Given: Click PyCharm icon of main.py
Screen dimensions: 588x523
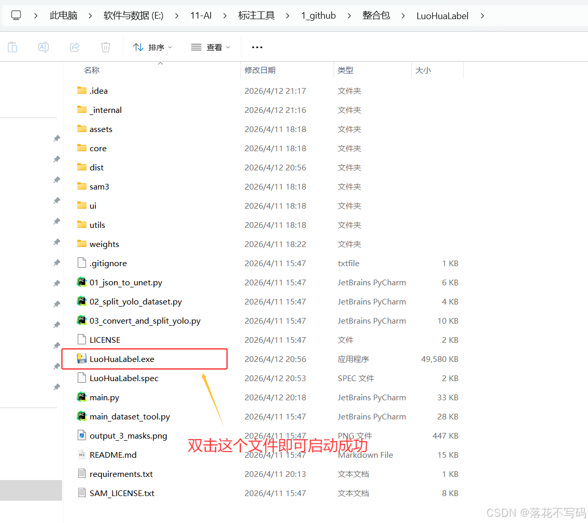Looking at the screenshot, I should pyautogui.click(x=82, y=397).
